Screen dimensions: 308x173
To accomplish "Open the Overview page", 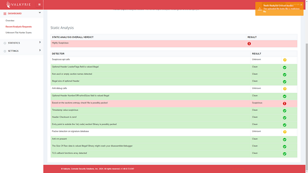I will [x=10, y=21].
